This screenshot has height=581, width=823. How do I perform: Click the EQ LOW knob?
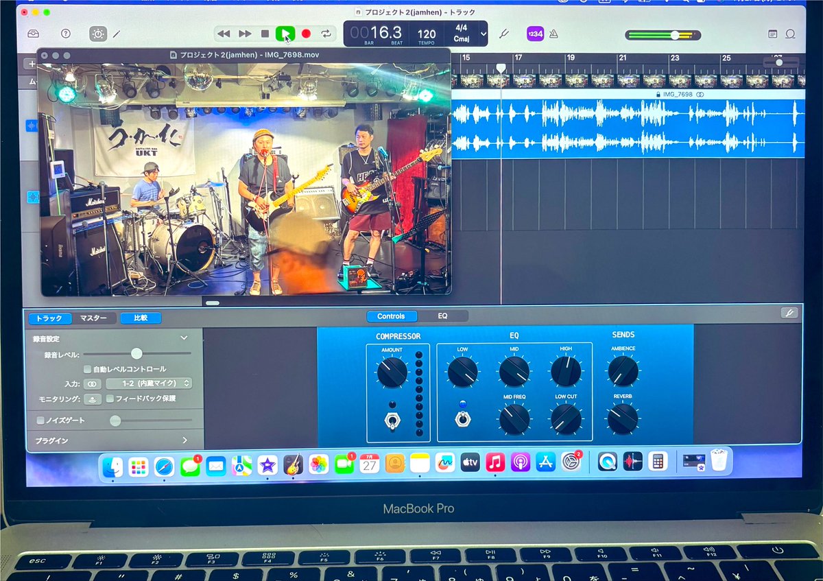pos(462,372)
